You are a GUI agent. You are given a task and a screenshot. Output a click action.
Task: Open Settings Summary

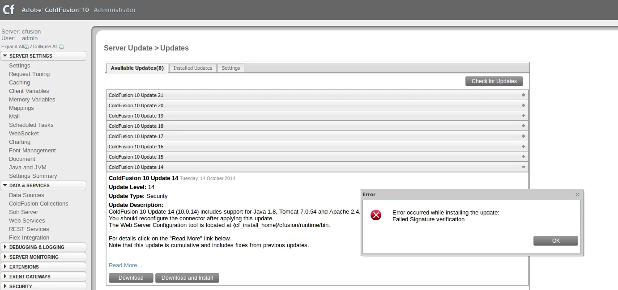tap(33, 176)
